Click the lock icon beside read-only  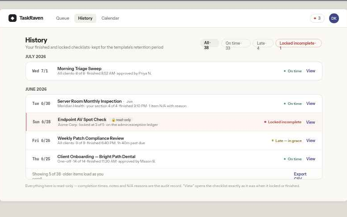[113, 120]
